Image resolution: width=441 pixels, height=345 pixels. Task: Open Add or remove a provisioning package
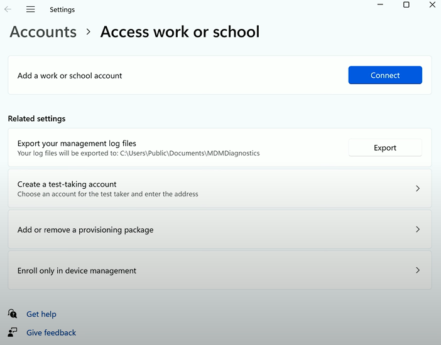click(220, 229)
